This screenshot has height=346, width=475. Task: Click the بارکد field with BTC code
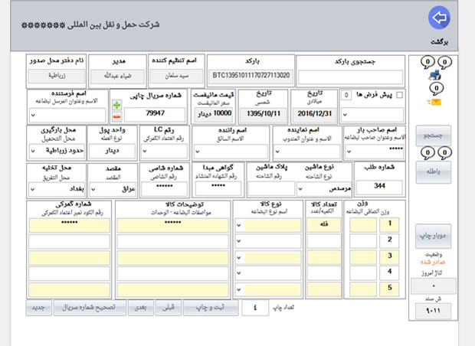[251, 76]
